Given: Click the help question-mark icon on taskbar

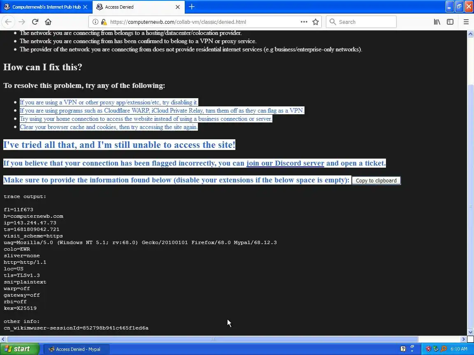Looking at the screenshot, I should (403, 349).
